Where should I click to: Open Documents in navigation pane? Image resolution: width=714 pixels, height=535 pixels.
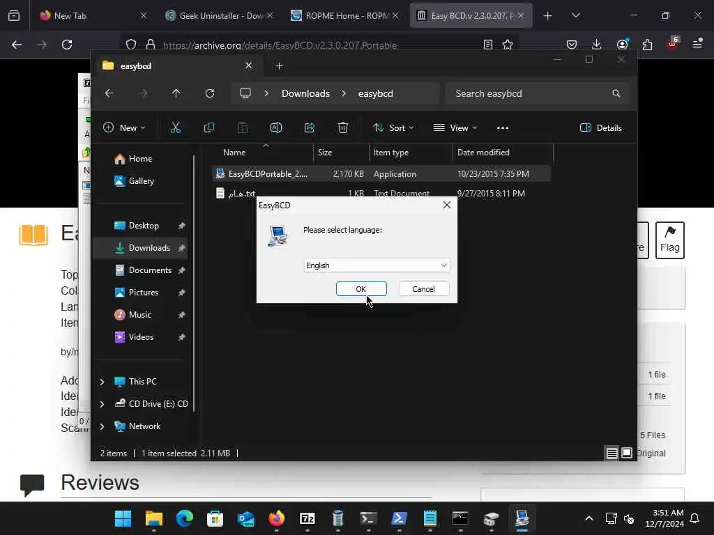[x=150, y=270]
